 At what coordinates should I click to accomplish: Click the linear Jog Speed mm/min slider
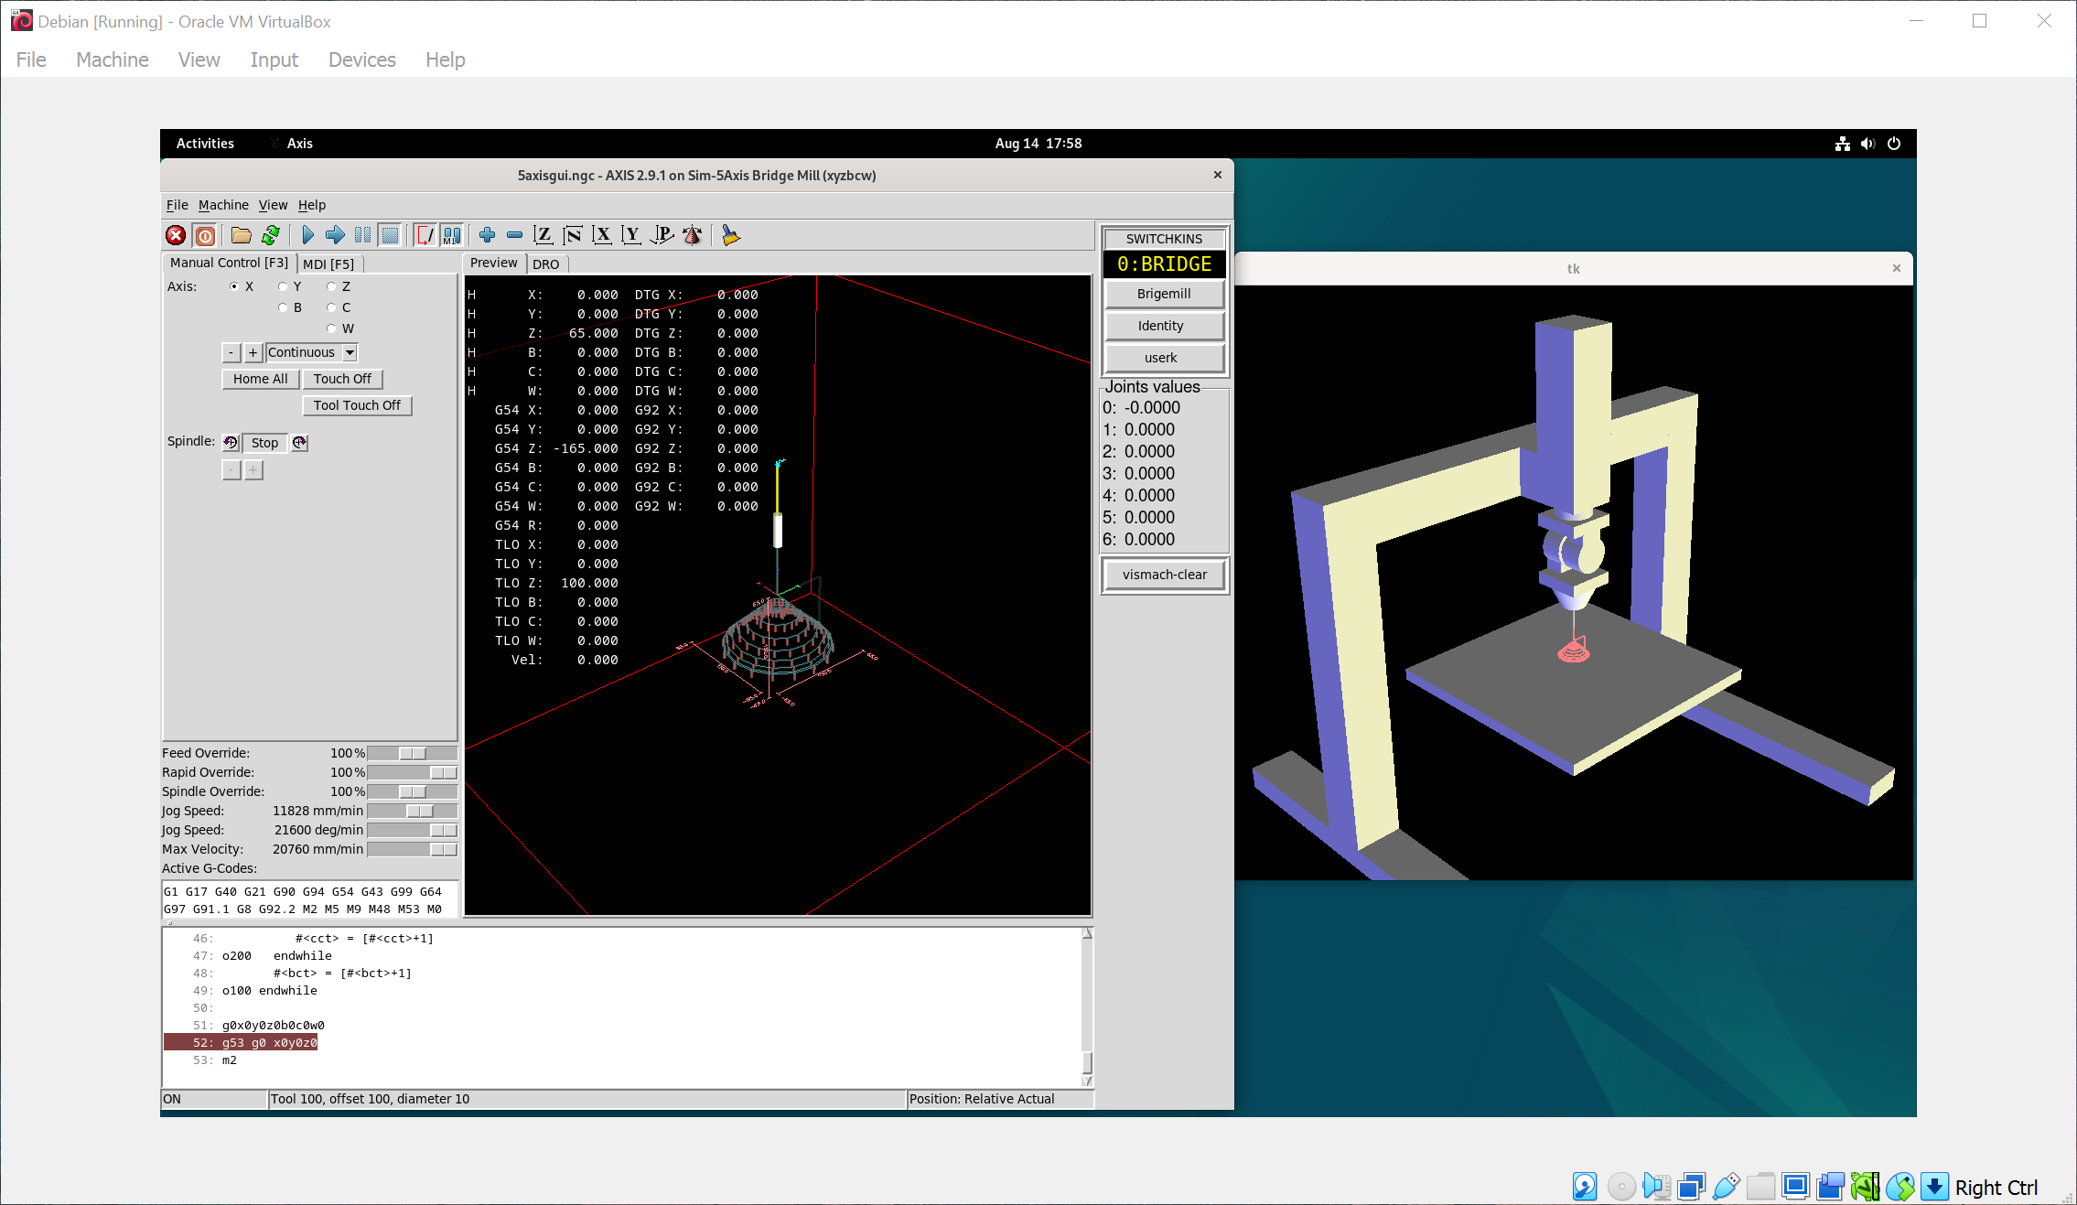(412, 811)
